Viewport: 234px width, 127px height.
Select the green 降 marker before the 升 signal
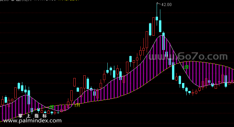click(x=52, y=107)
